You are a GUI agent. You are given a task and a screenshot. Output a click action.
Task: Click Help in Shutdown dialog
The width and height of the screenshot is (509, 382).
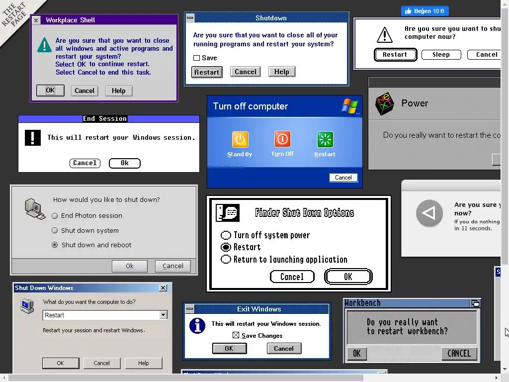[x=282, y=72]
